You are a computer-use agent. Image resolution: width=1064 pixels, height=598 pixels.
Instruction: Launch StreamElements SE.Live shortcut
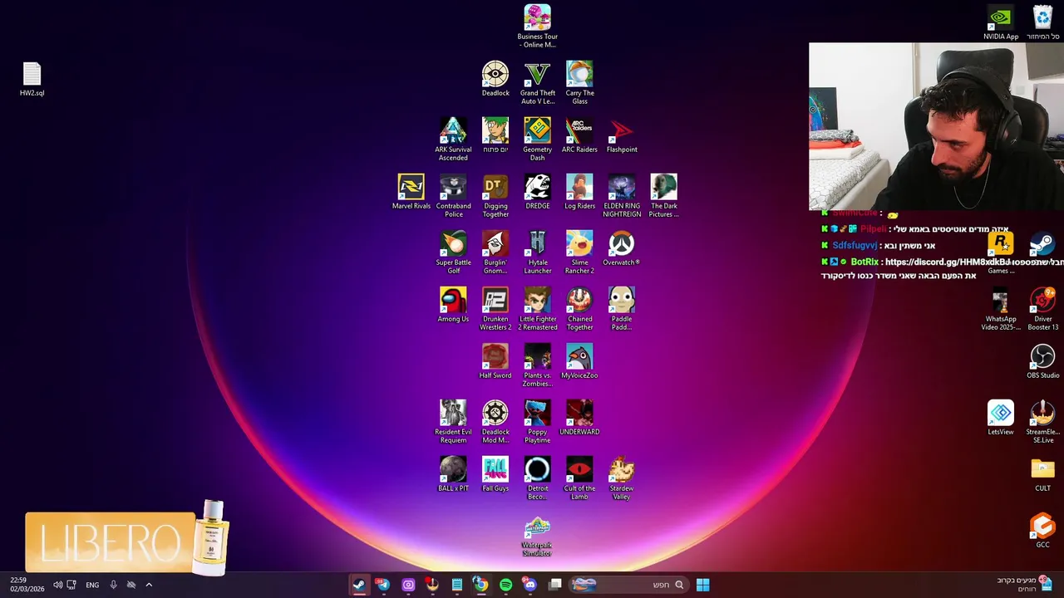[x=1042, y=422]
